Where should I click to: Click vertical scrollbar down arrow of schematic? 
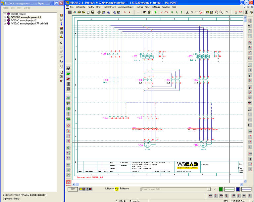245,181
